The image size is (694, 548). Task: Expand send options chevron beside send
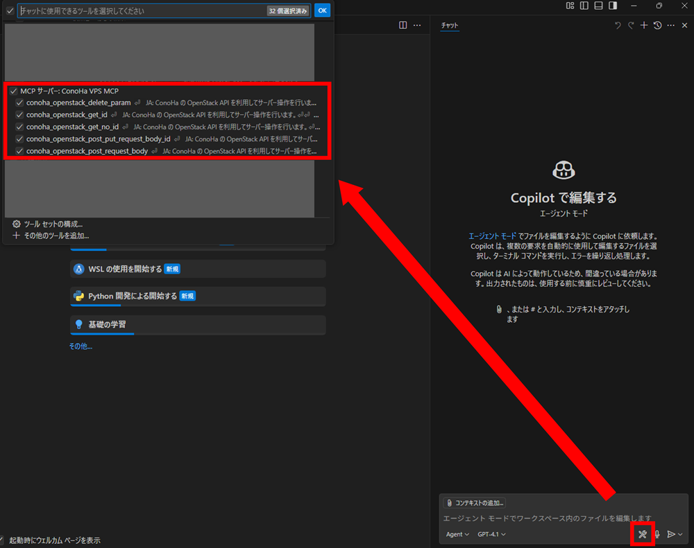681,534
